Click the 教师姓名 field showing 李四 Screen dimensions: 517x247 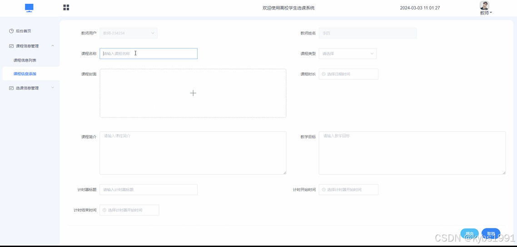pyautogui.click(x=368, y=33)
